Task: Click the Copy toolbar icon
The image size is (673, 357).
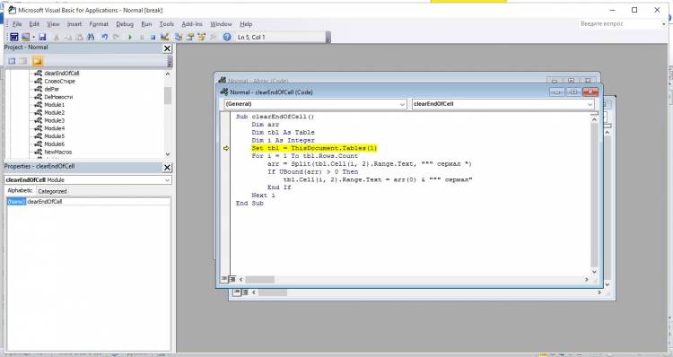Action: (x=68, y=38)
